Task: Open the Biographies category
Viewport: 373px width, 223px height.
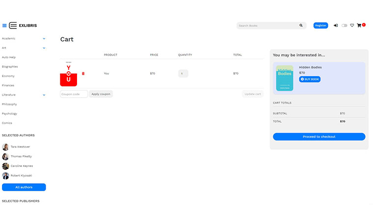Action: pyautogui.click(x=10, y=67)
